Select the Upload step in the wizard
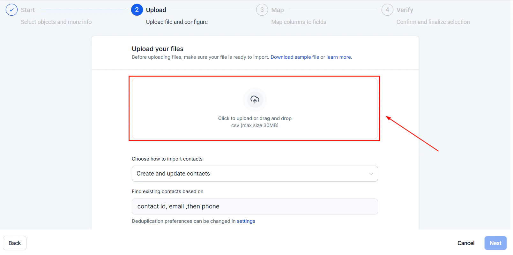The image size is (513, 255). (156, 10)
